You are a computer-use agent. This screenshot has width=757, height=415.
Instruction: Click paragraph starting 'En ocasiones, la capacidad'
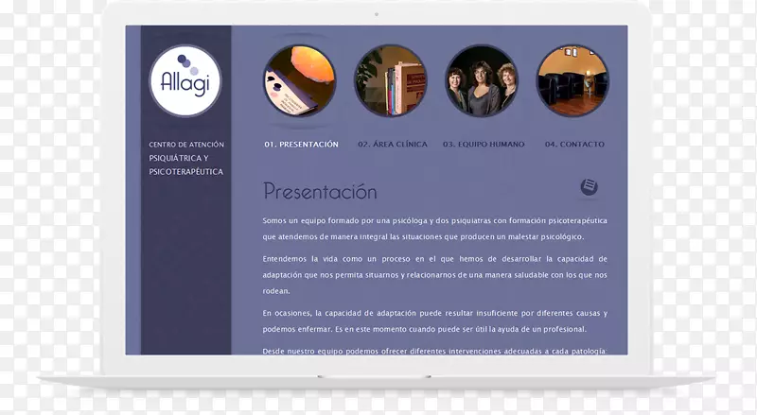tap(435, 321)
